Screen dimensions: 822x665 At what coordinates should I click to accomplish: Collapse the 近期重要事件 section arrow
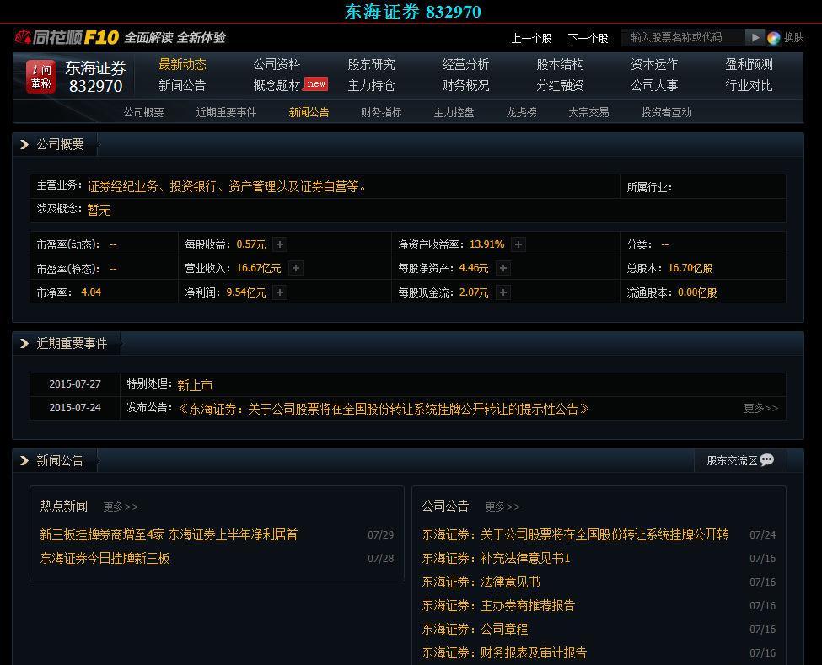(x=24, y=343)
